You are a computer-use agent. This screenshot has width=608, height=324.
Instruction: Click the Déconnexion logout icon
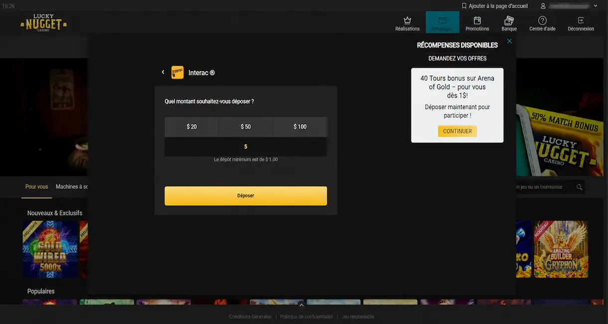(581, 20)
